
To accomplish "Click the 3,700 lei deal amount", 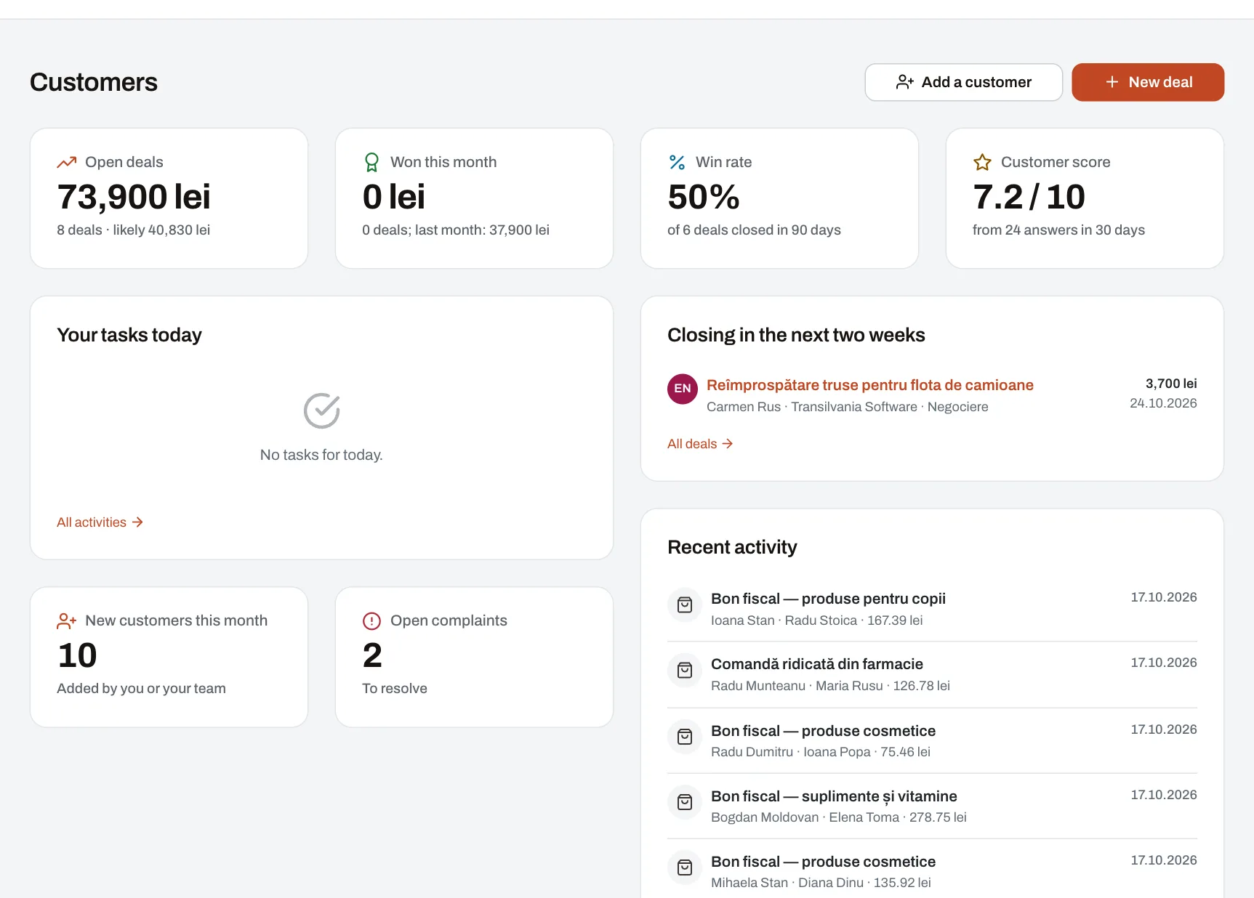I will (1171, 384).
